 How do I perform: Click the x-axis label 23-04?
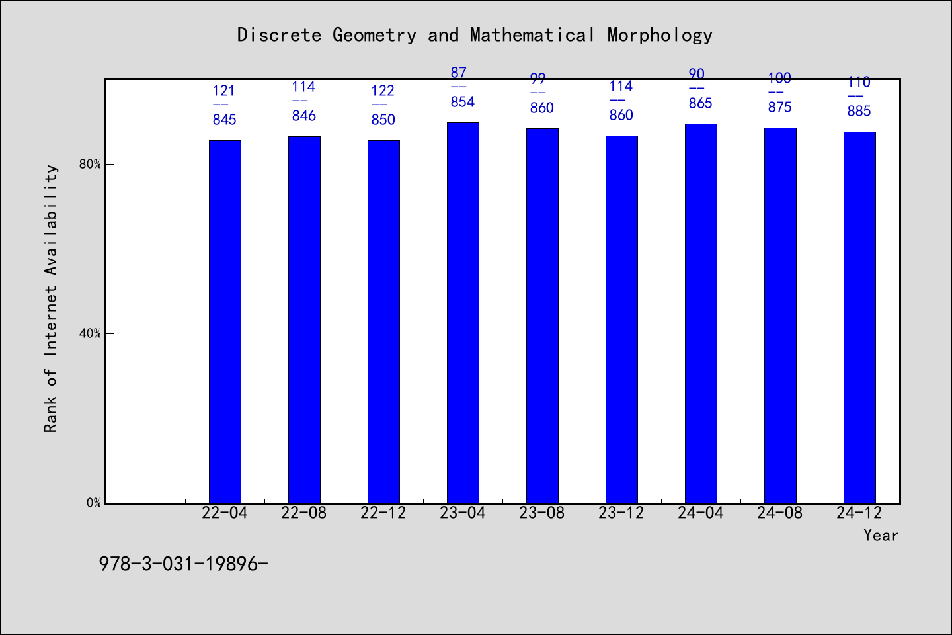pos(463,513)
